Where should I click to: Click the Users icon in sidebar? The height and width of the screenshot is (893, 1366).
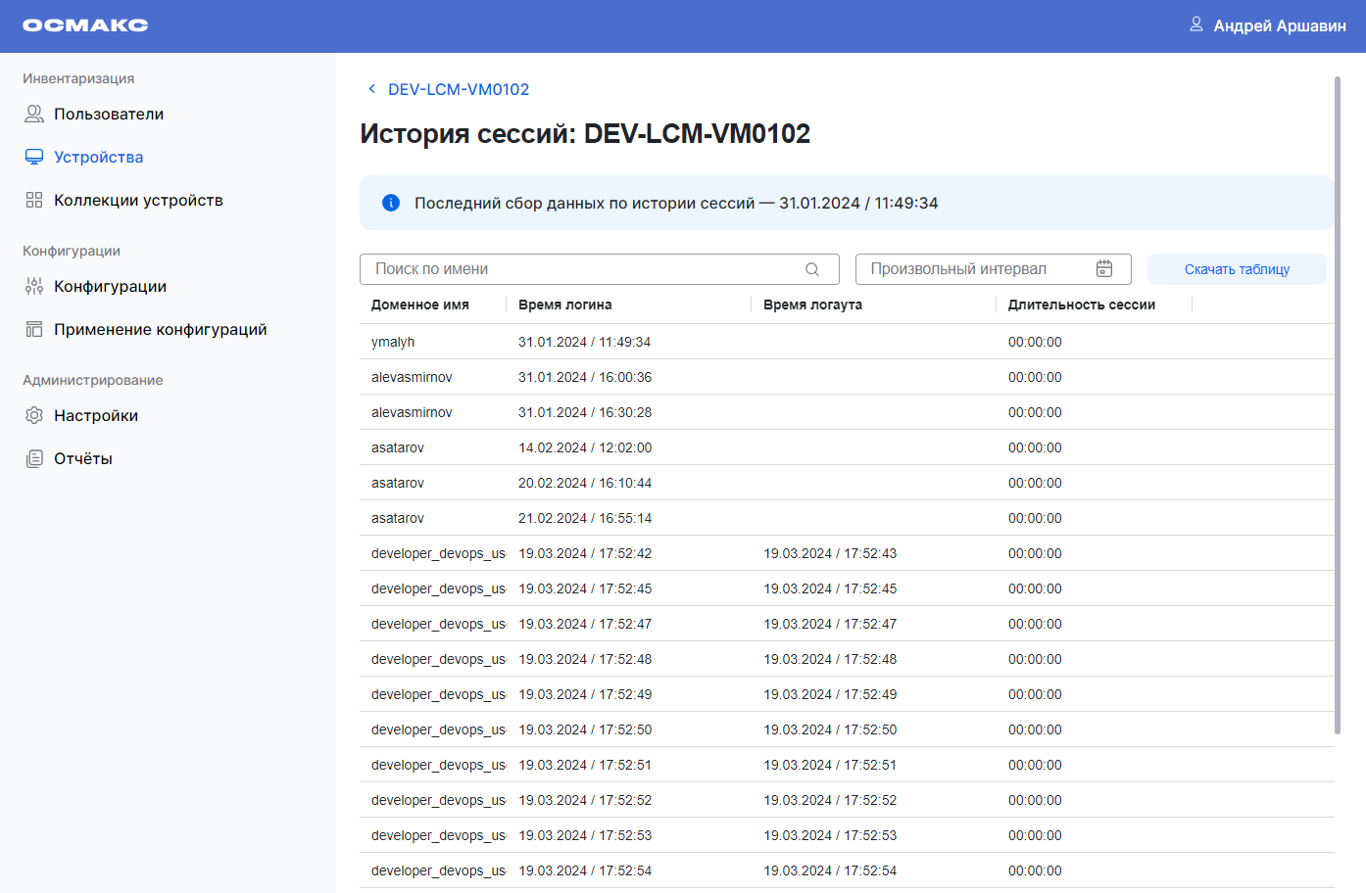[x=34, y=115]
